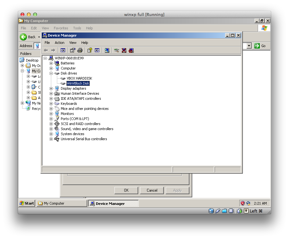Click Device Manager taskbar button
The height and width of the screenshot is (239, 289).
(113, 204)
